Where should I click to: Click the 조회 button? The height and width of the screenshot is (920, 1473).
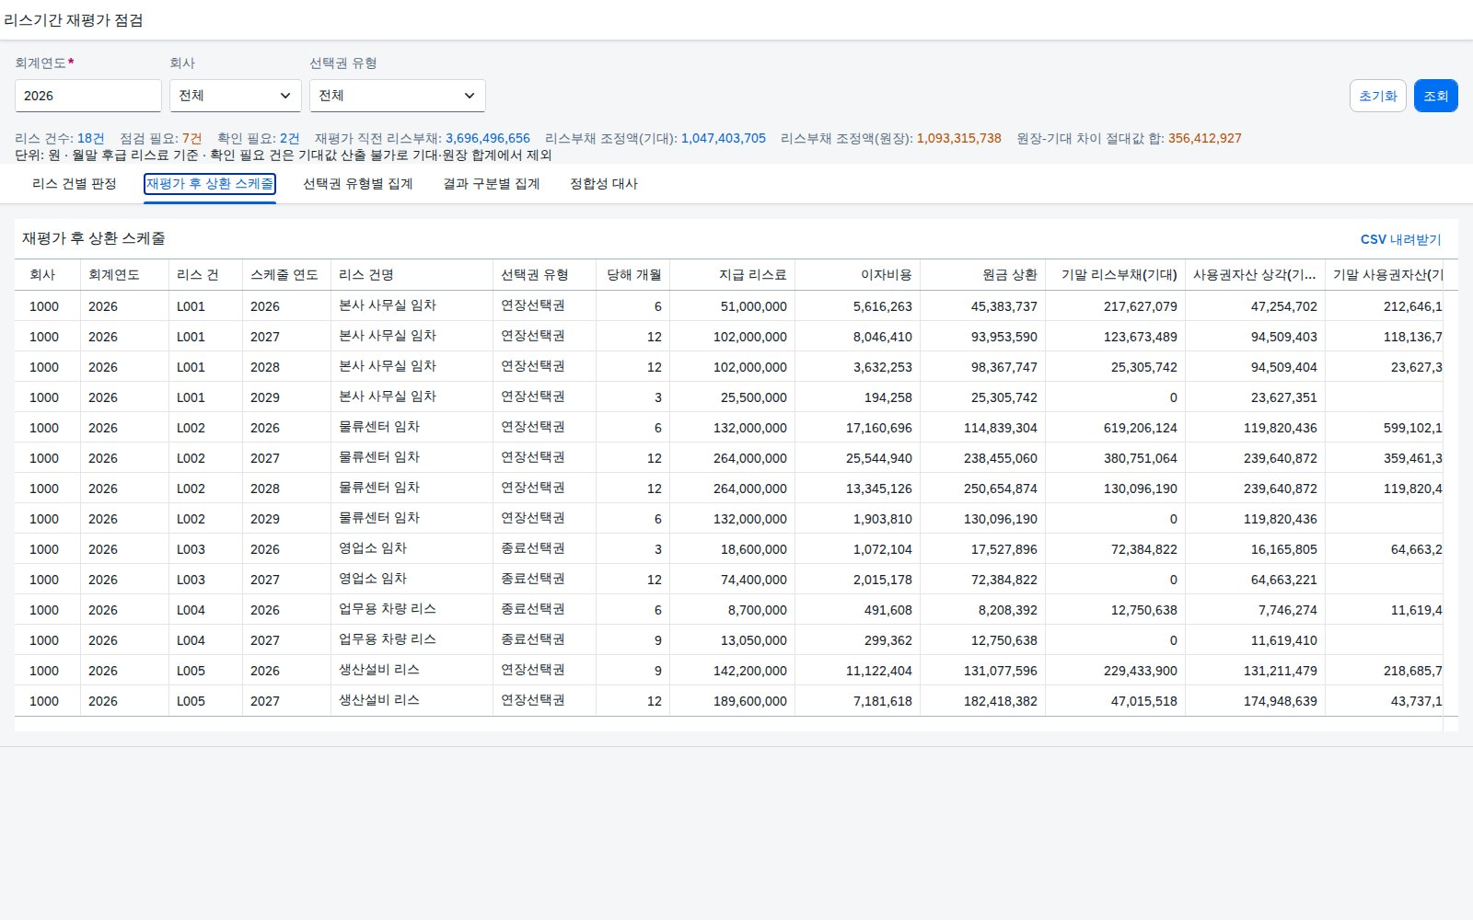pyautogui.click(x=1435, y=96)
